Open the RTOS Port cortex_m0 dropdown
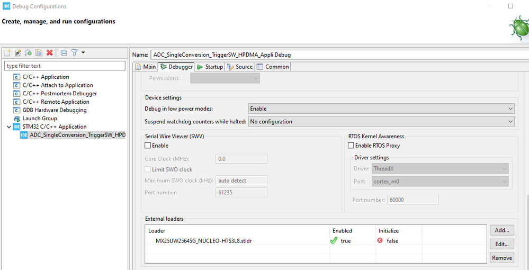 coord(440,181)
